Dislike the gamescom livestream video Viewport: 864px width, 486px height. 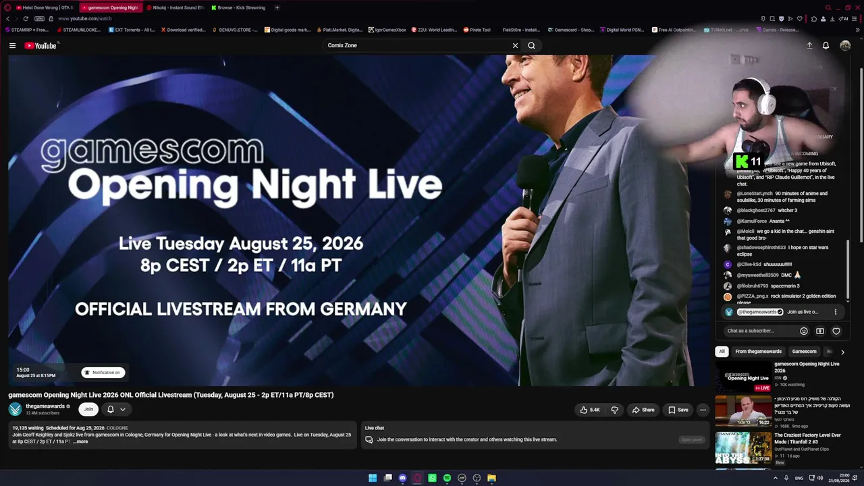tap(614, 410)
